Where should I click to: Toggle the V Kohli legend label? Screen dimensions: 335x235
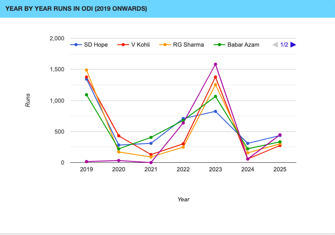[140, 44]
